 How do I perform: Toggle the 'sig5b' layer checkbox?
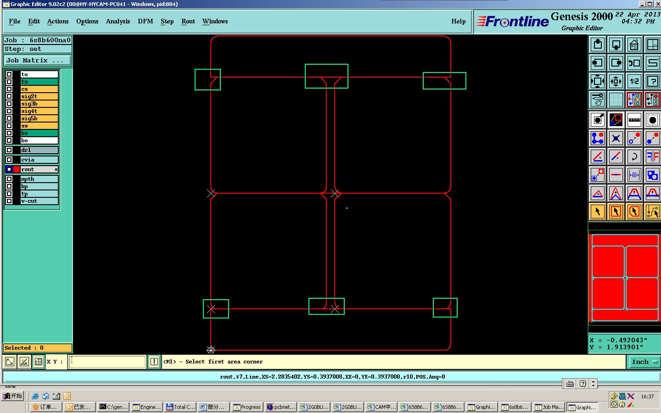click(x=9, y=118)
